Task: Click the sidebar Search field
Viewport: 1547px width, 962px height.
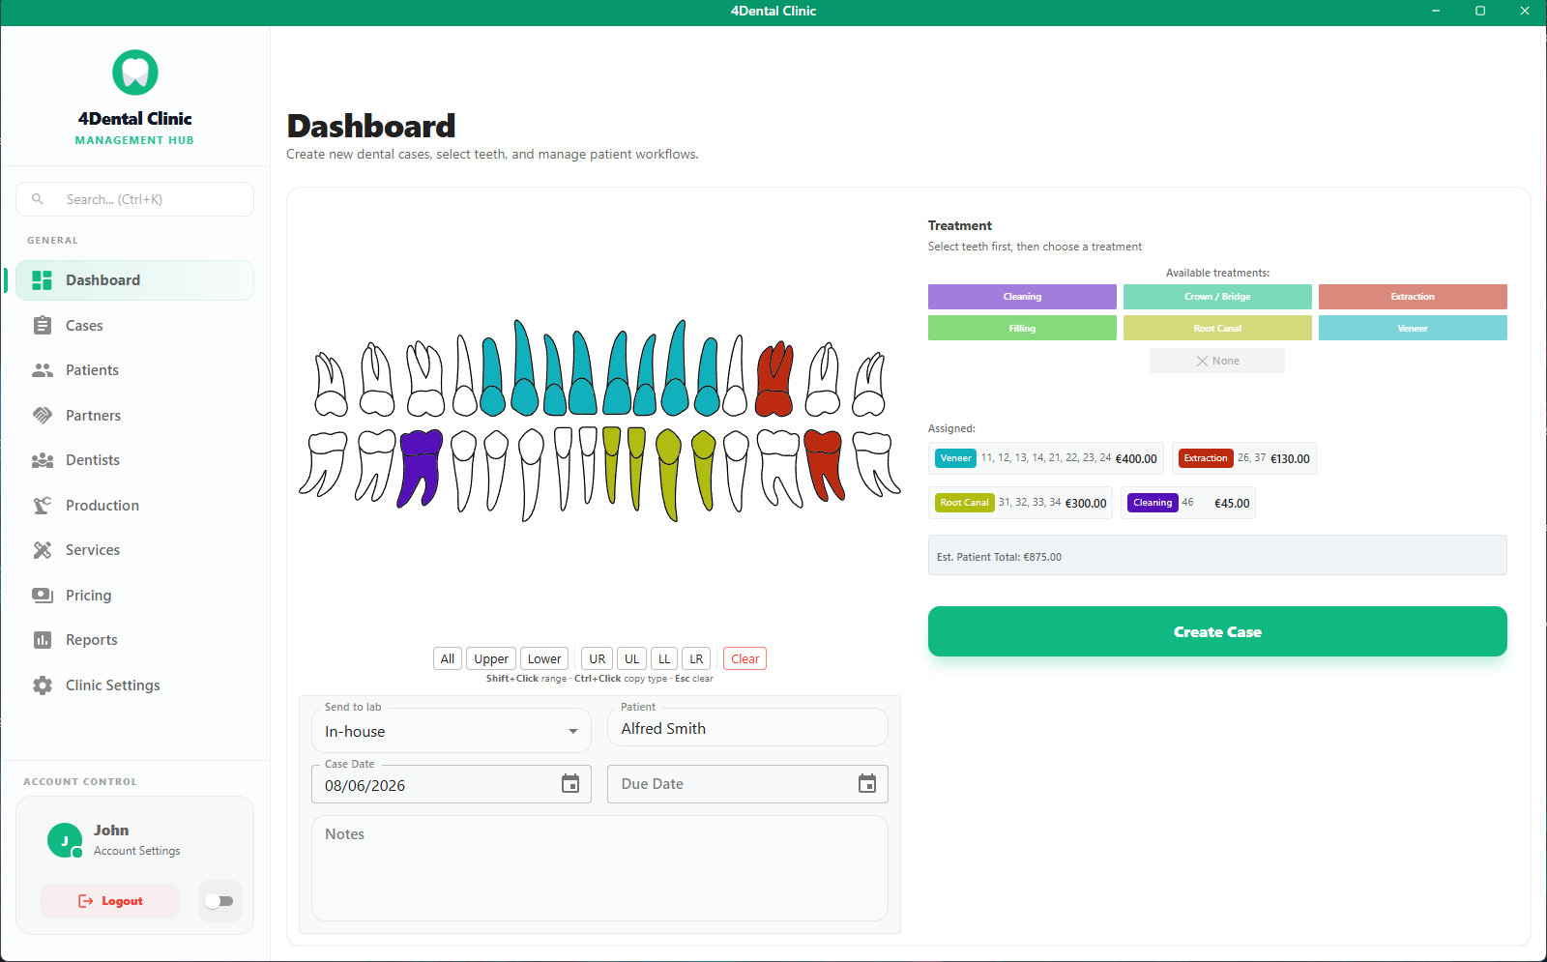Action: (x=135, y=199)
